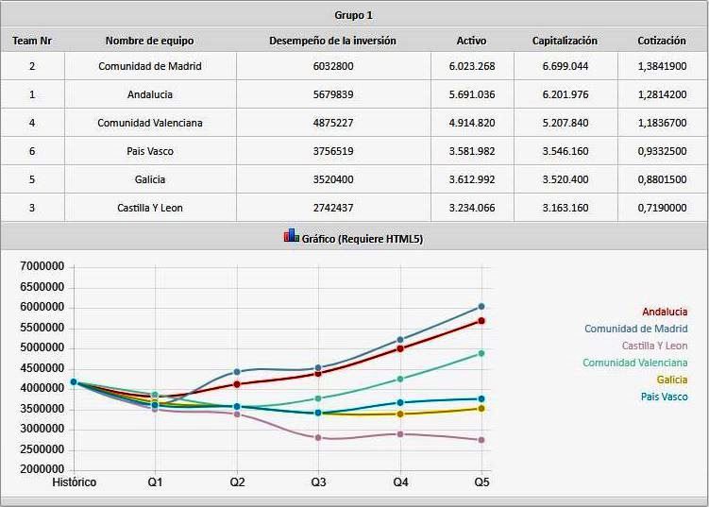Click Galicia Q5 data point

481,409
